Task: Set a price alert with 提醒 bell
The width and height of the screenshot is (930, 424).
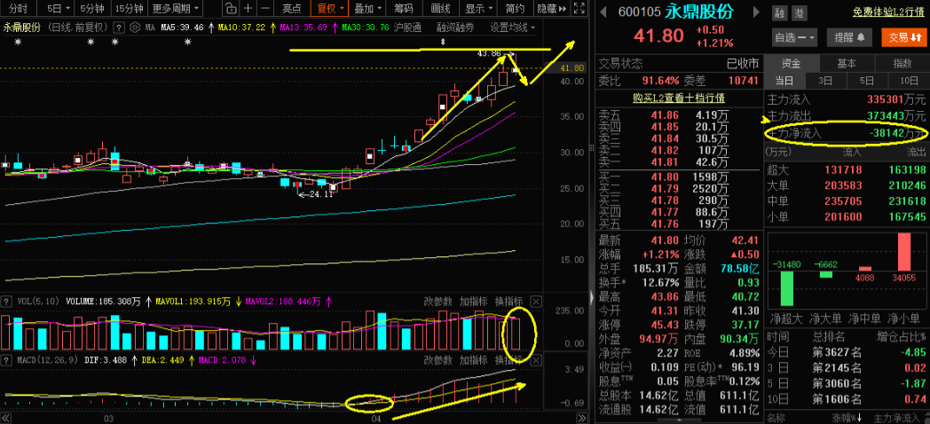Action: pyautogui.click(x=848, y=37)
